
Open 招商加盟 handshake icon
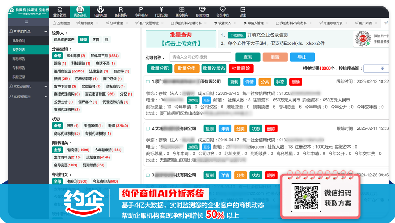coord(202,9)
